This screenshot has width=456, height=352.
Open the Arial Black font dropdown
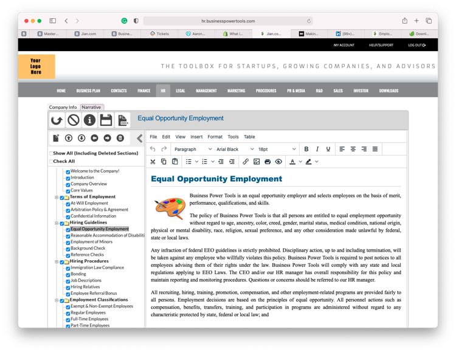pos(235,149)
